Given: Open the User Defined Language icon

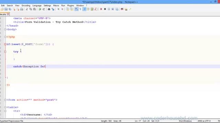Looking at the screenshot, I should tap(88, 9).
